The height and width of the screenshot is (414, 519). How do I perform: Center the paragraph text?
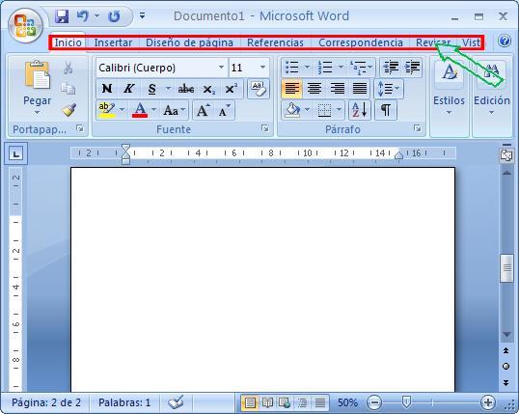coord(314,89)
